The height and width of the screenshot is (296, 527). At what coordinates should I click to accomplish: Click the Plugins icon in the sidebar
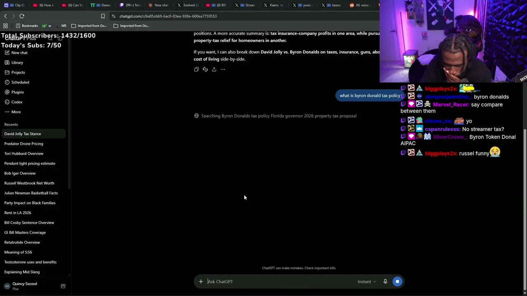click(7, 92)
